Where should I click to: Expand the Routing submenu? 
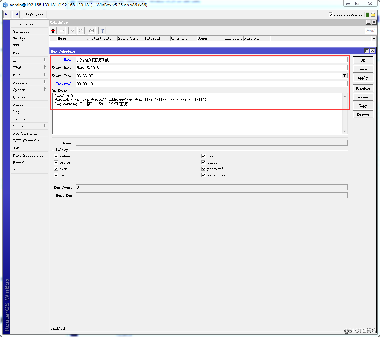(45, 82)
